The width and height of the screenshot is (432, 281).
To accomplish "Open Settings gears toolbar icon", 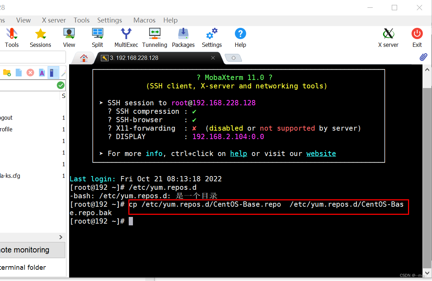I will tap(212, 38).
